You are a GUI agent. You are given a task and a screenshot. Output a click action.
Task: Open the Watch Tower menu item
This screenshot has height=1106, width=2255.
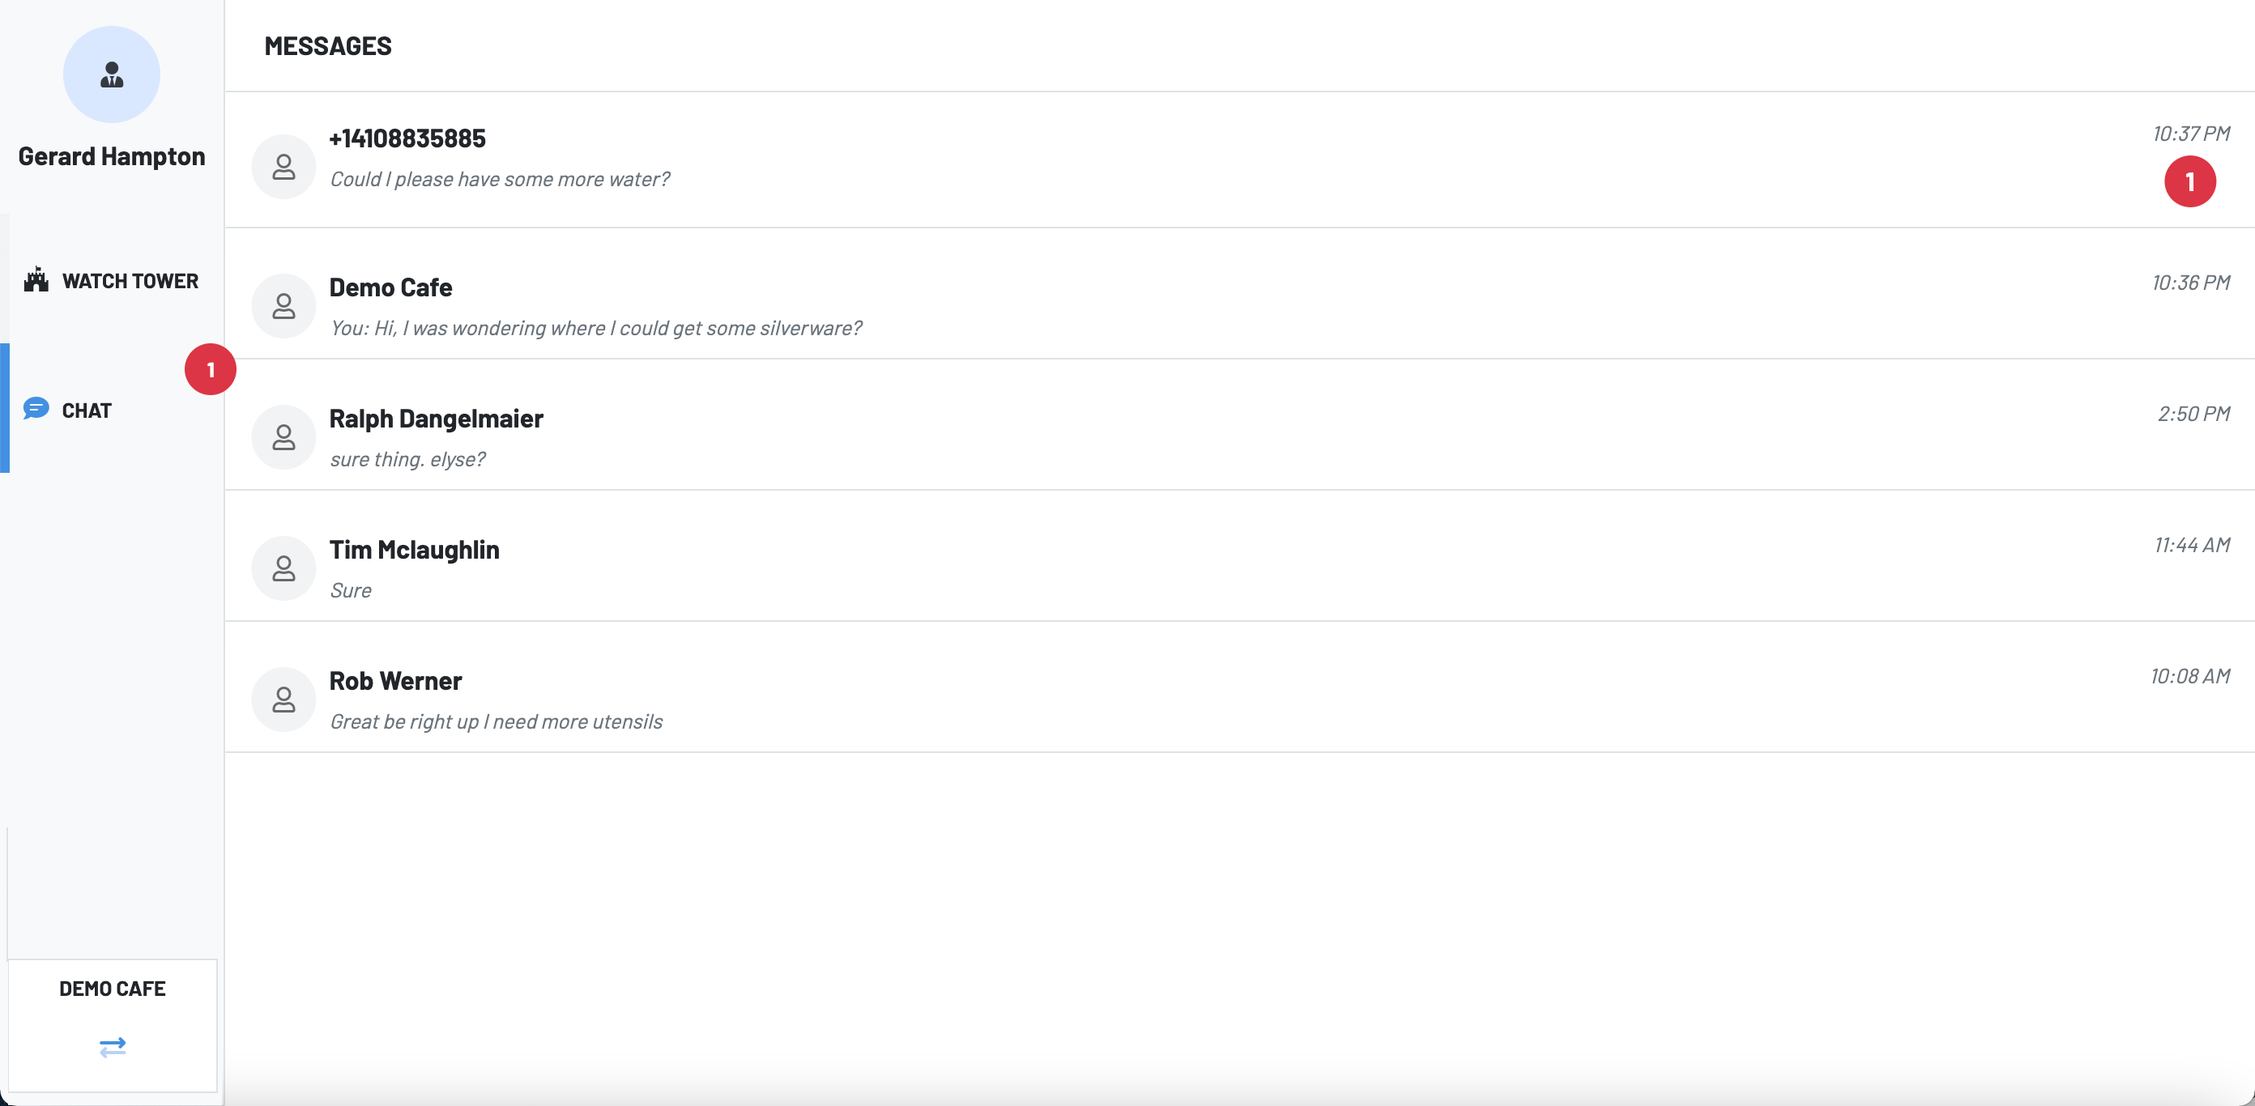[x=112, y=280]
